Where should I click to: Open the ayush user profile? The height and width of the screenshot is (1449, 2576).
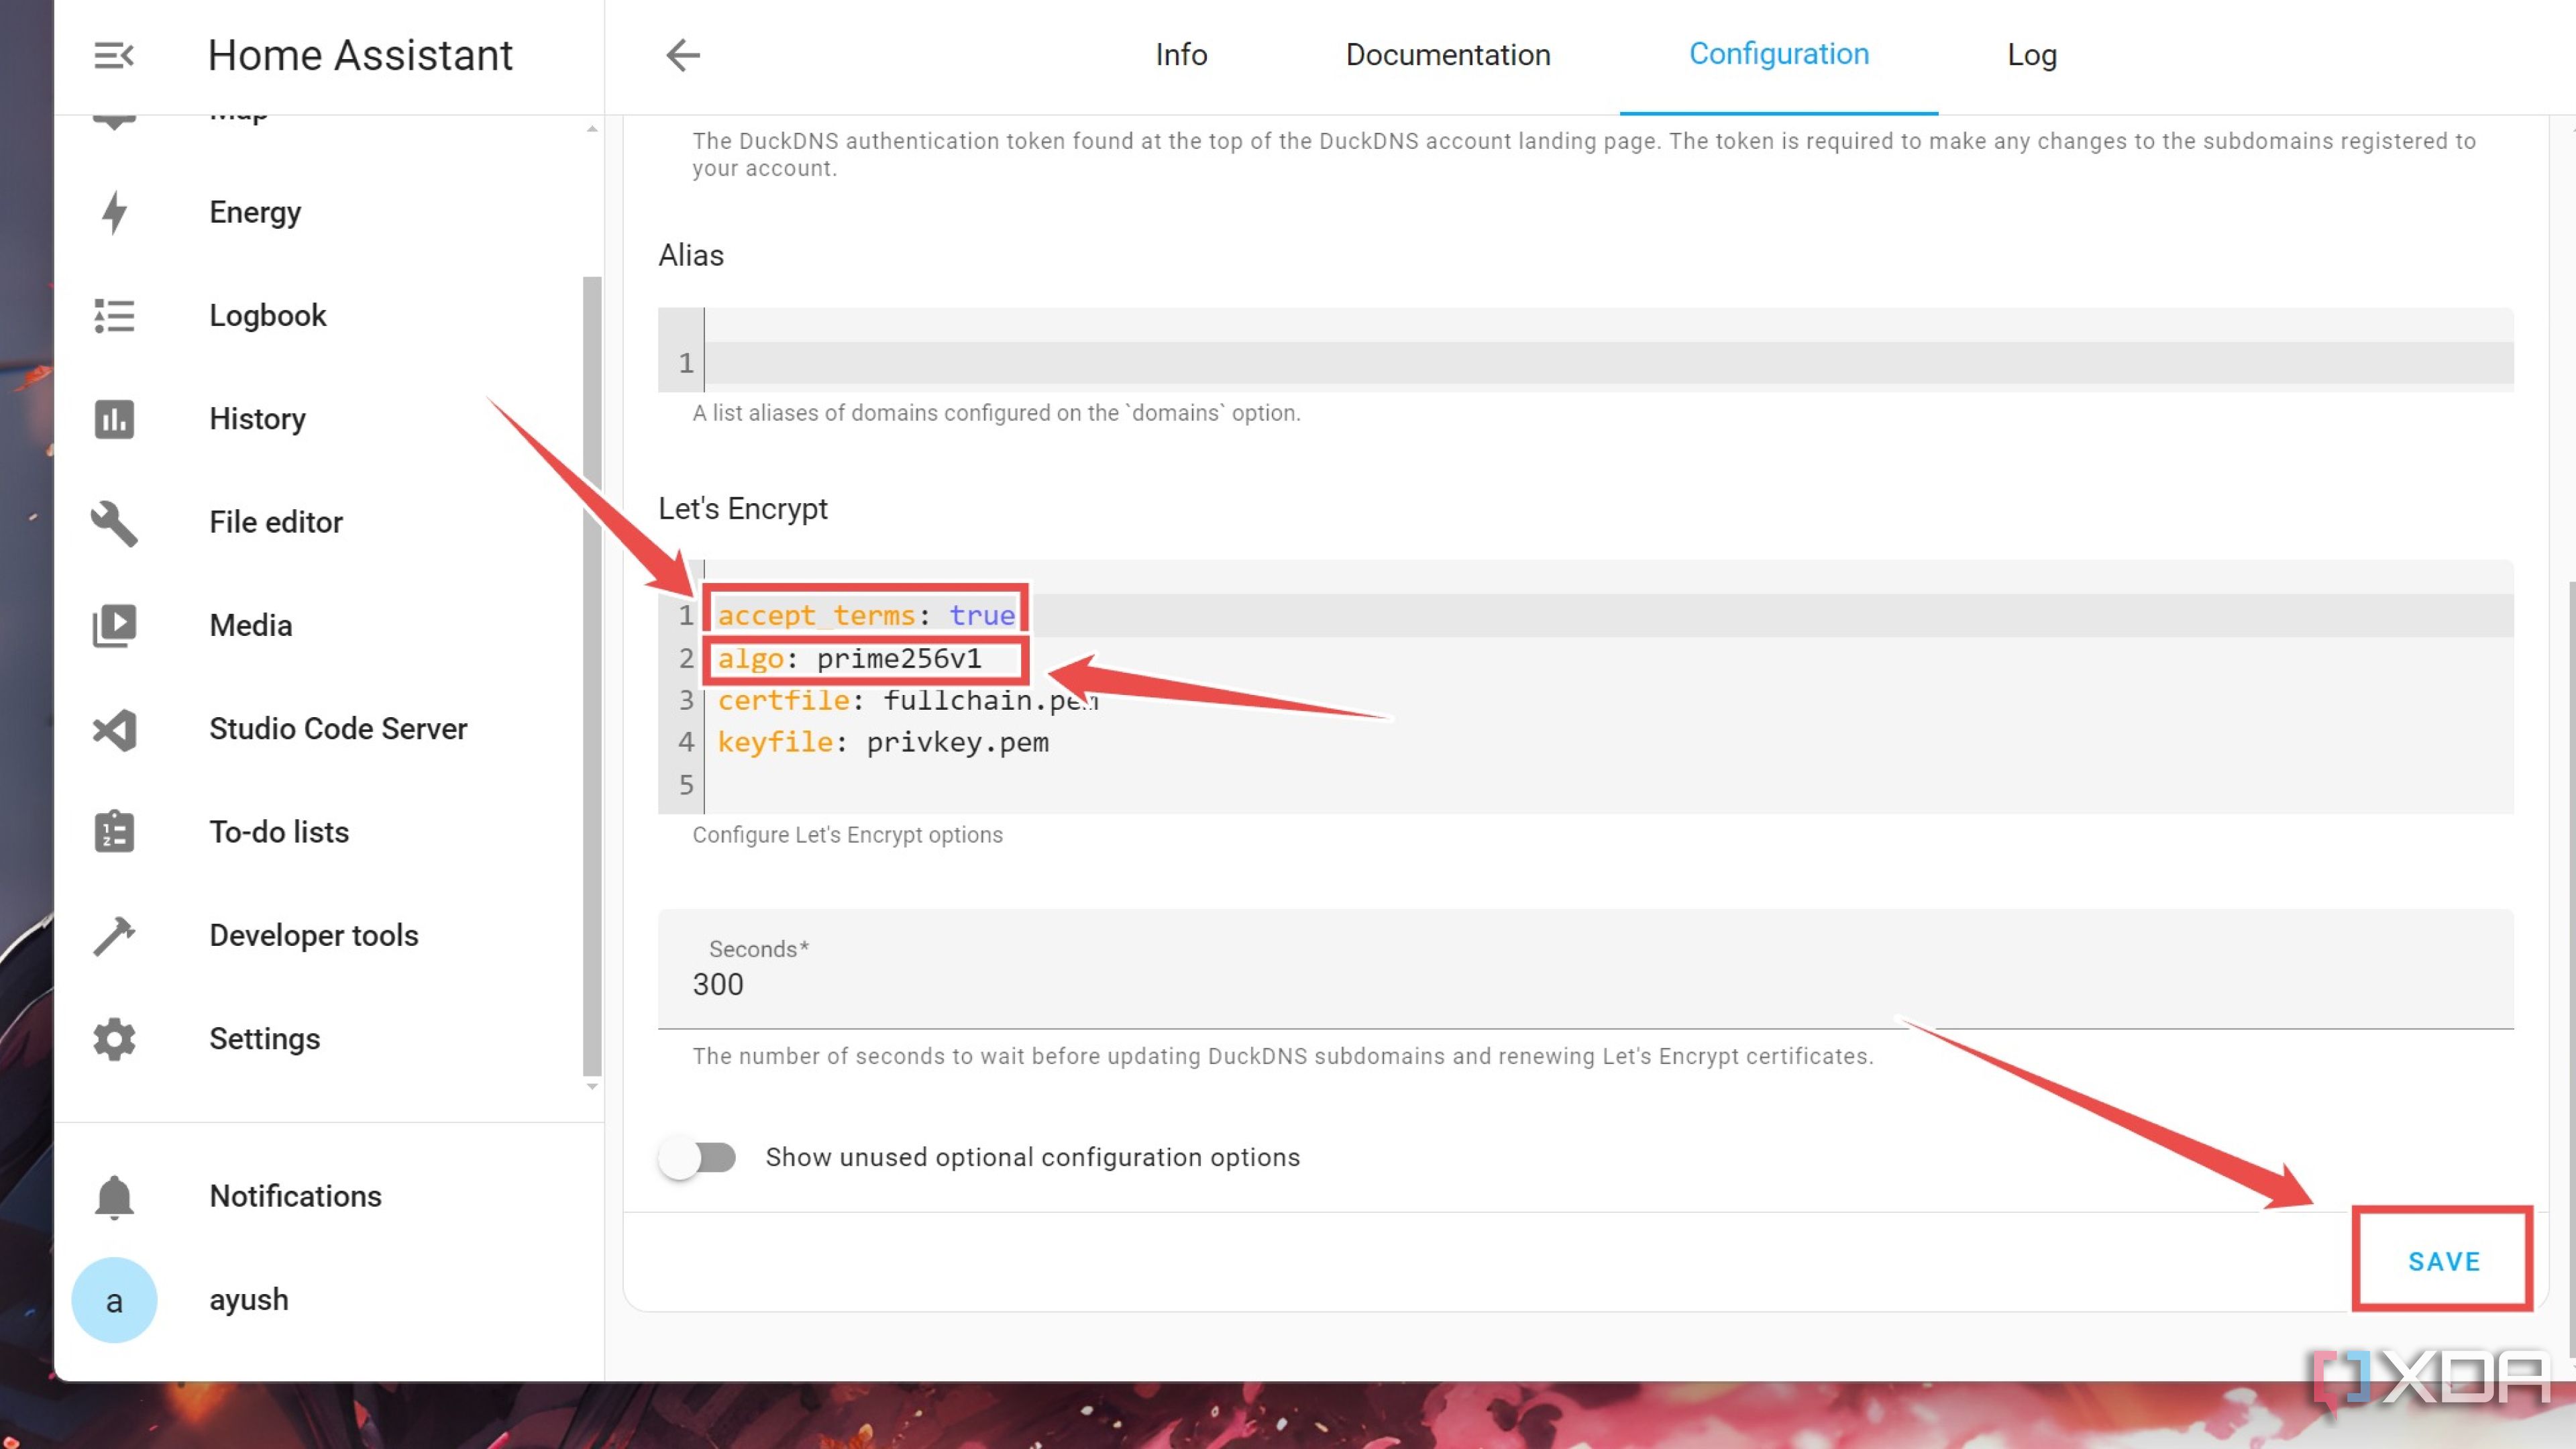[x=248, y=1299]
